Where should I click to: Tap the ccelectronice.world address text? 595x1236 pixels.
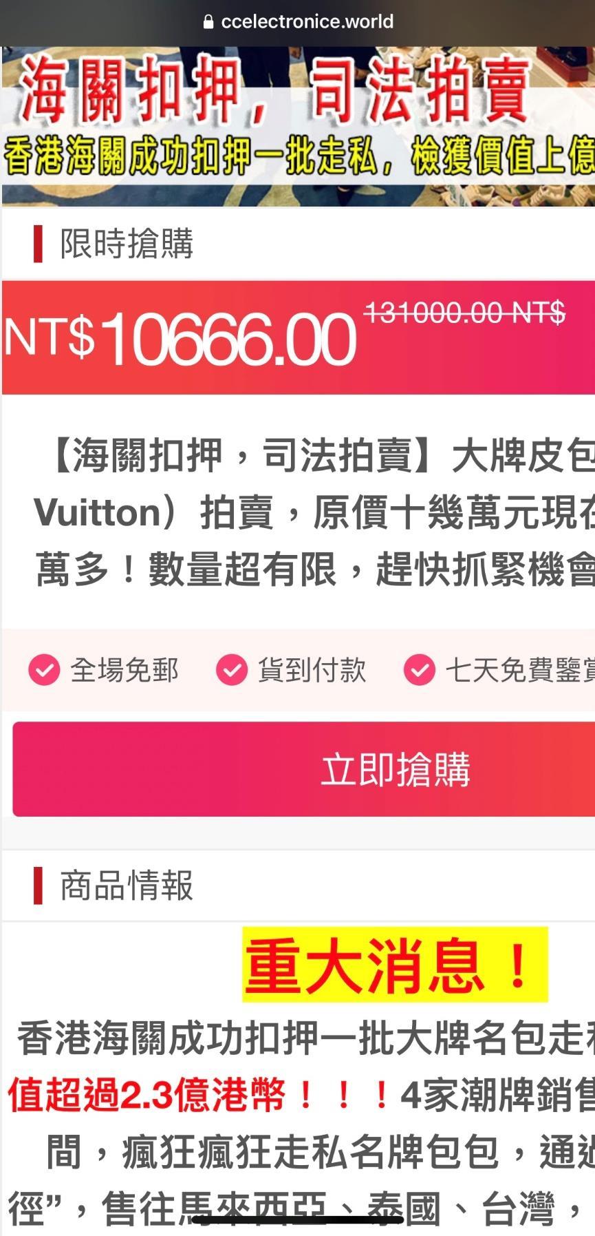tap(307, 22)
